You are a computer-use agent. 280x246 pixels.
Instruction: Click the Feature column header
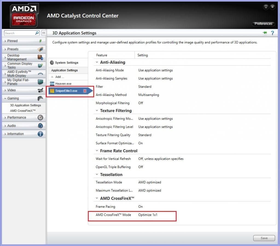pyautogui.click(x=102, y=55)
